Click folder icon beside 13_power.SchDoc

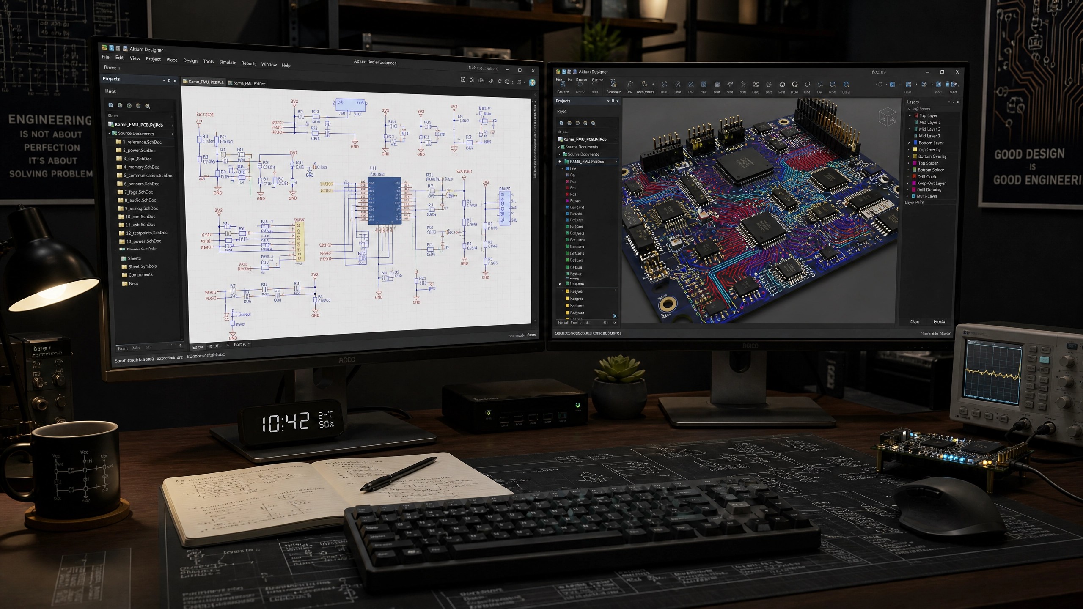tap(122, 241)
